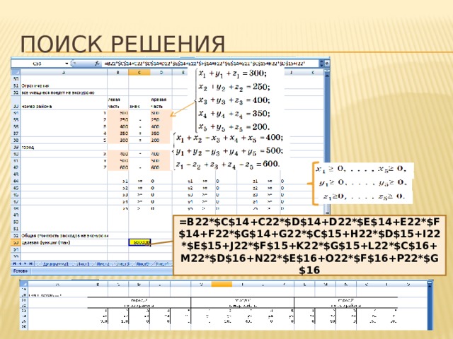Switch to the Лист2 sheet tab
Image resolution: width=453 pixels, height=339 pixels.
coord(103,263)
